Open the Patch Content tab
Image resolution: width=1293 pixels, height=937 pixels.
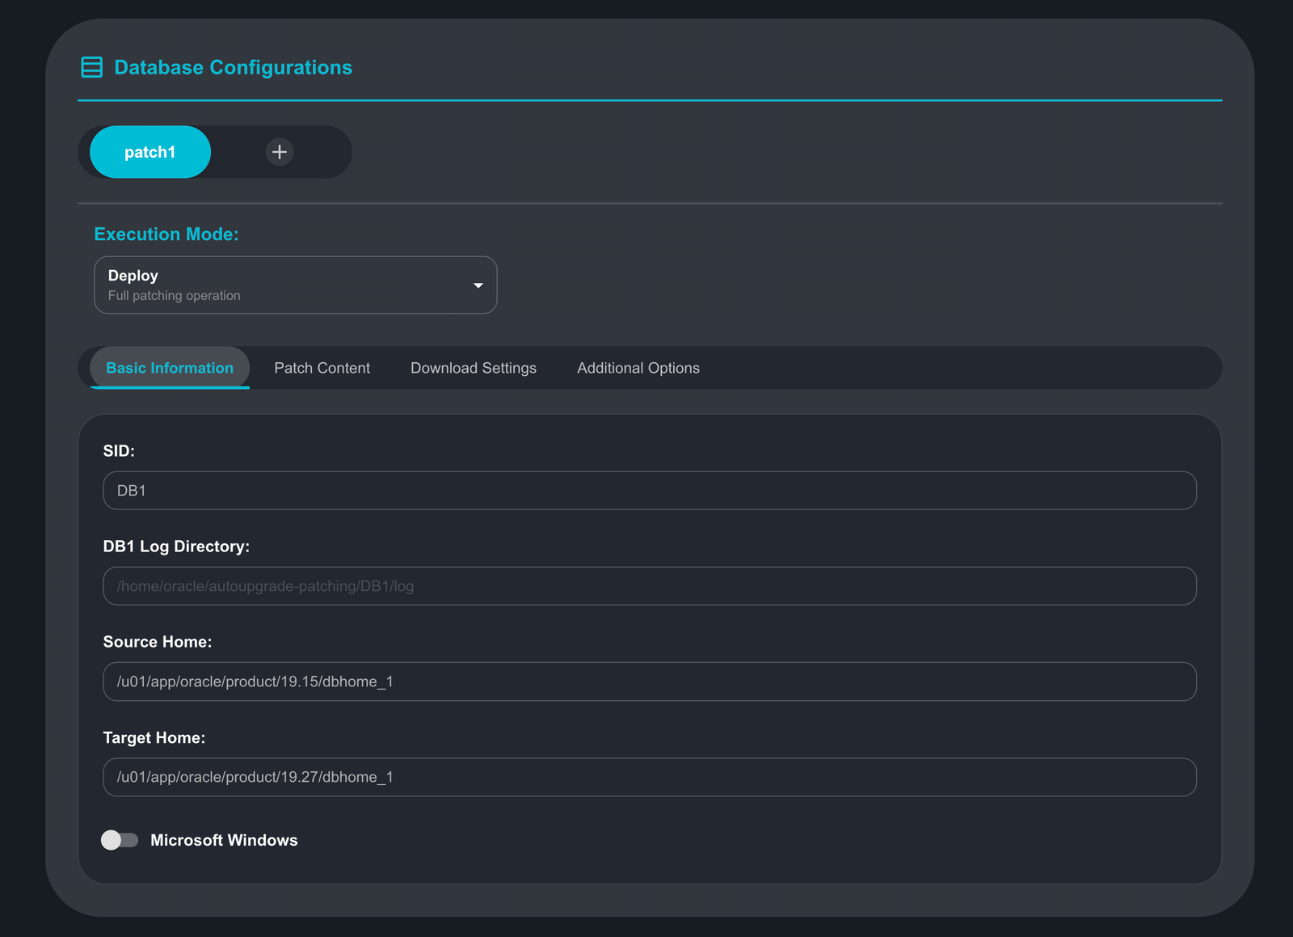(x=322, y=368)
